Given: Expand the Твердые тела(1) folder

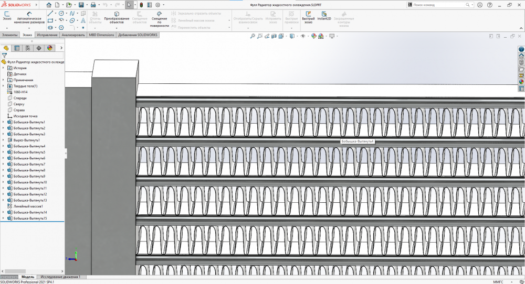Looking at the screenshot, I should click(3, 86).
